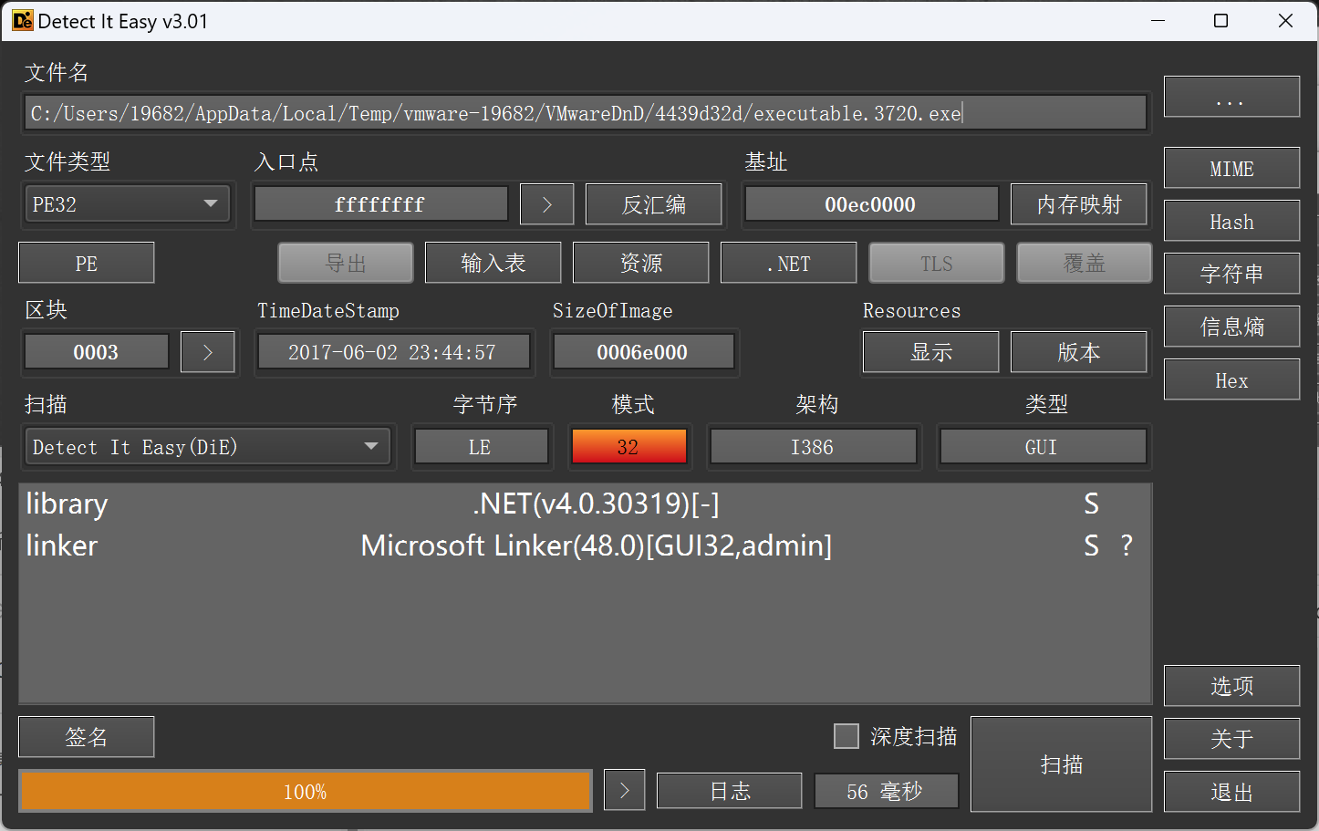Click the 'linker' type label
This screenshot has height=831, width=1319.
pyautogui.click(x=61, y=545)
